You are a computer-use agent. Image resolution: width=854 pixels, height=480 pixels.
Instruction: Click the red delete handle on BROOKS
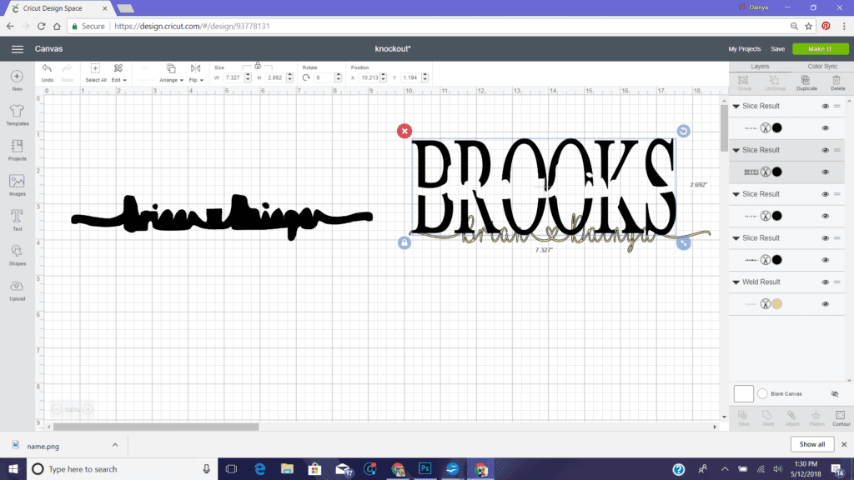point(404,131)
